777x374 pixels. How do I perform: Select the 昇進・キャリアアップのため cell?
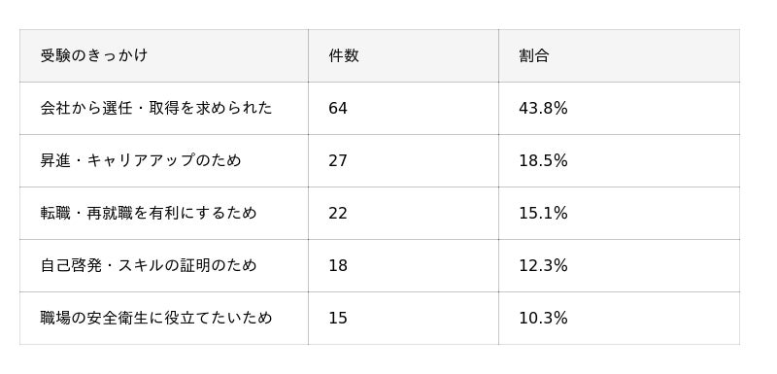(164, 160)
